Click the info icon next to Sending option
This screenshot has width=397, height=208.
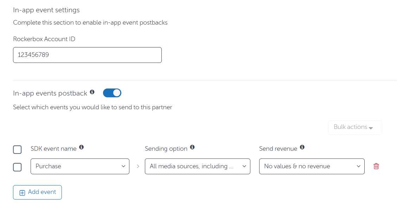click(192, 147)
